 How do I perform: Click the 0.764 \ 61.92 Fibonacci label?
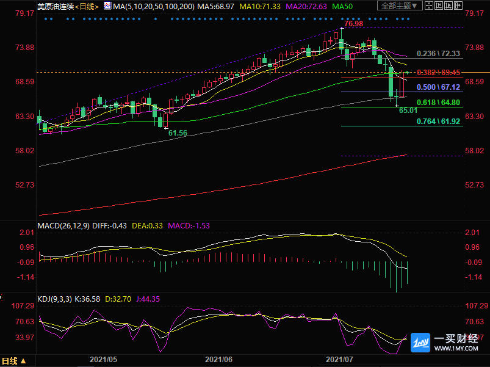point(438,121)
